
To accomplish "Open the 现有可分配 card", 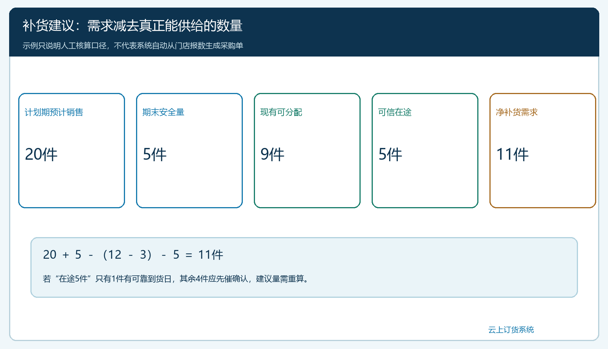I will coord(307,151).
